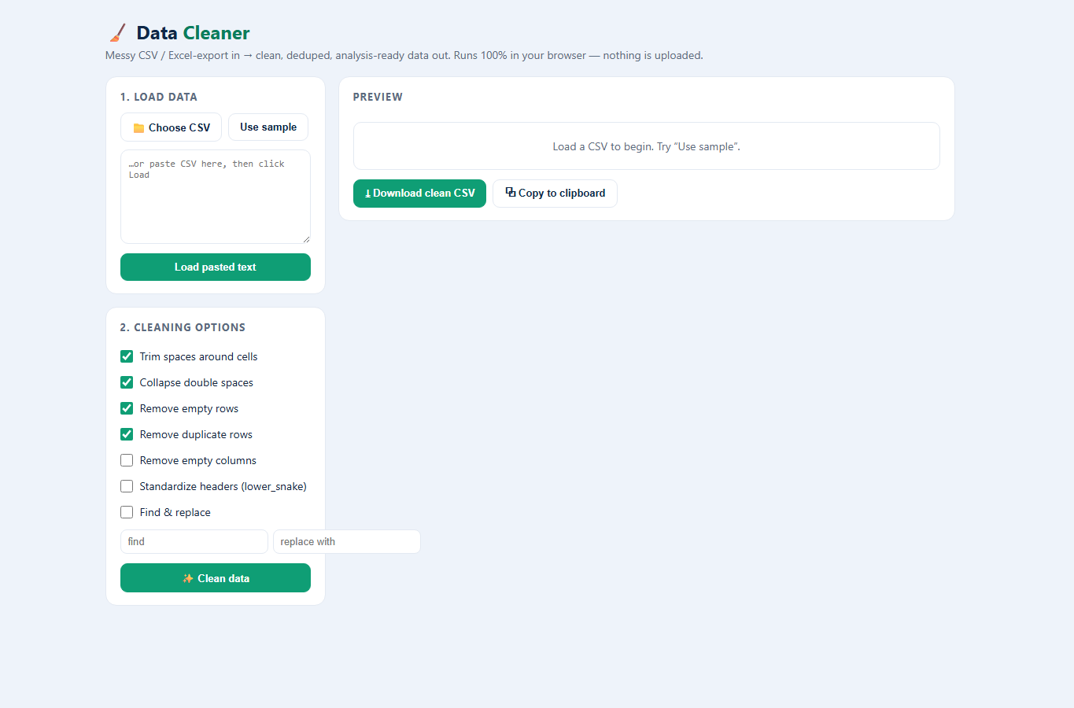Click the 1. LOAD DATA heading
1074x708 pixels.
coord(159,97)
